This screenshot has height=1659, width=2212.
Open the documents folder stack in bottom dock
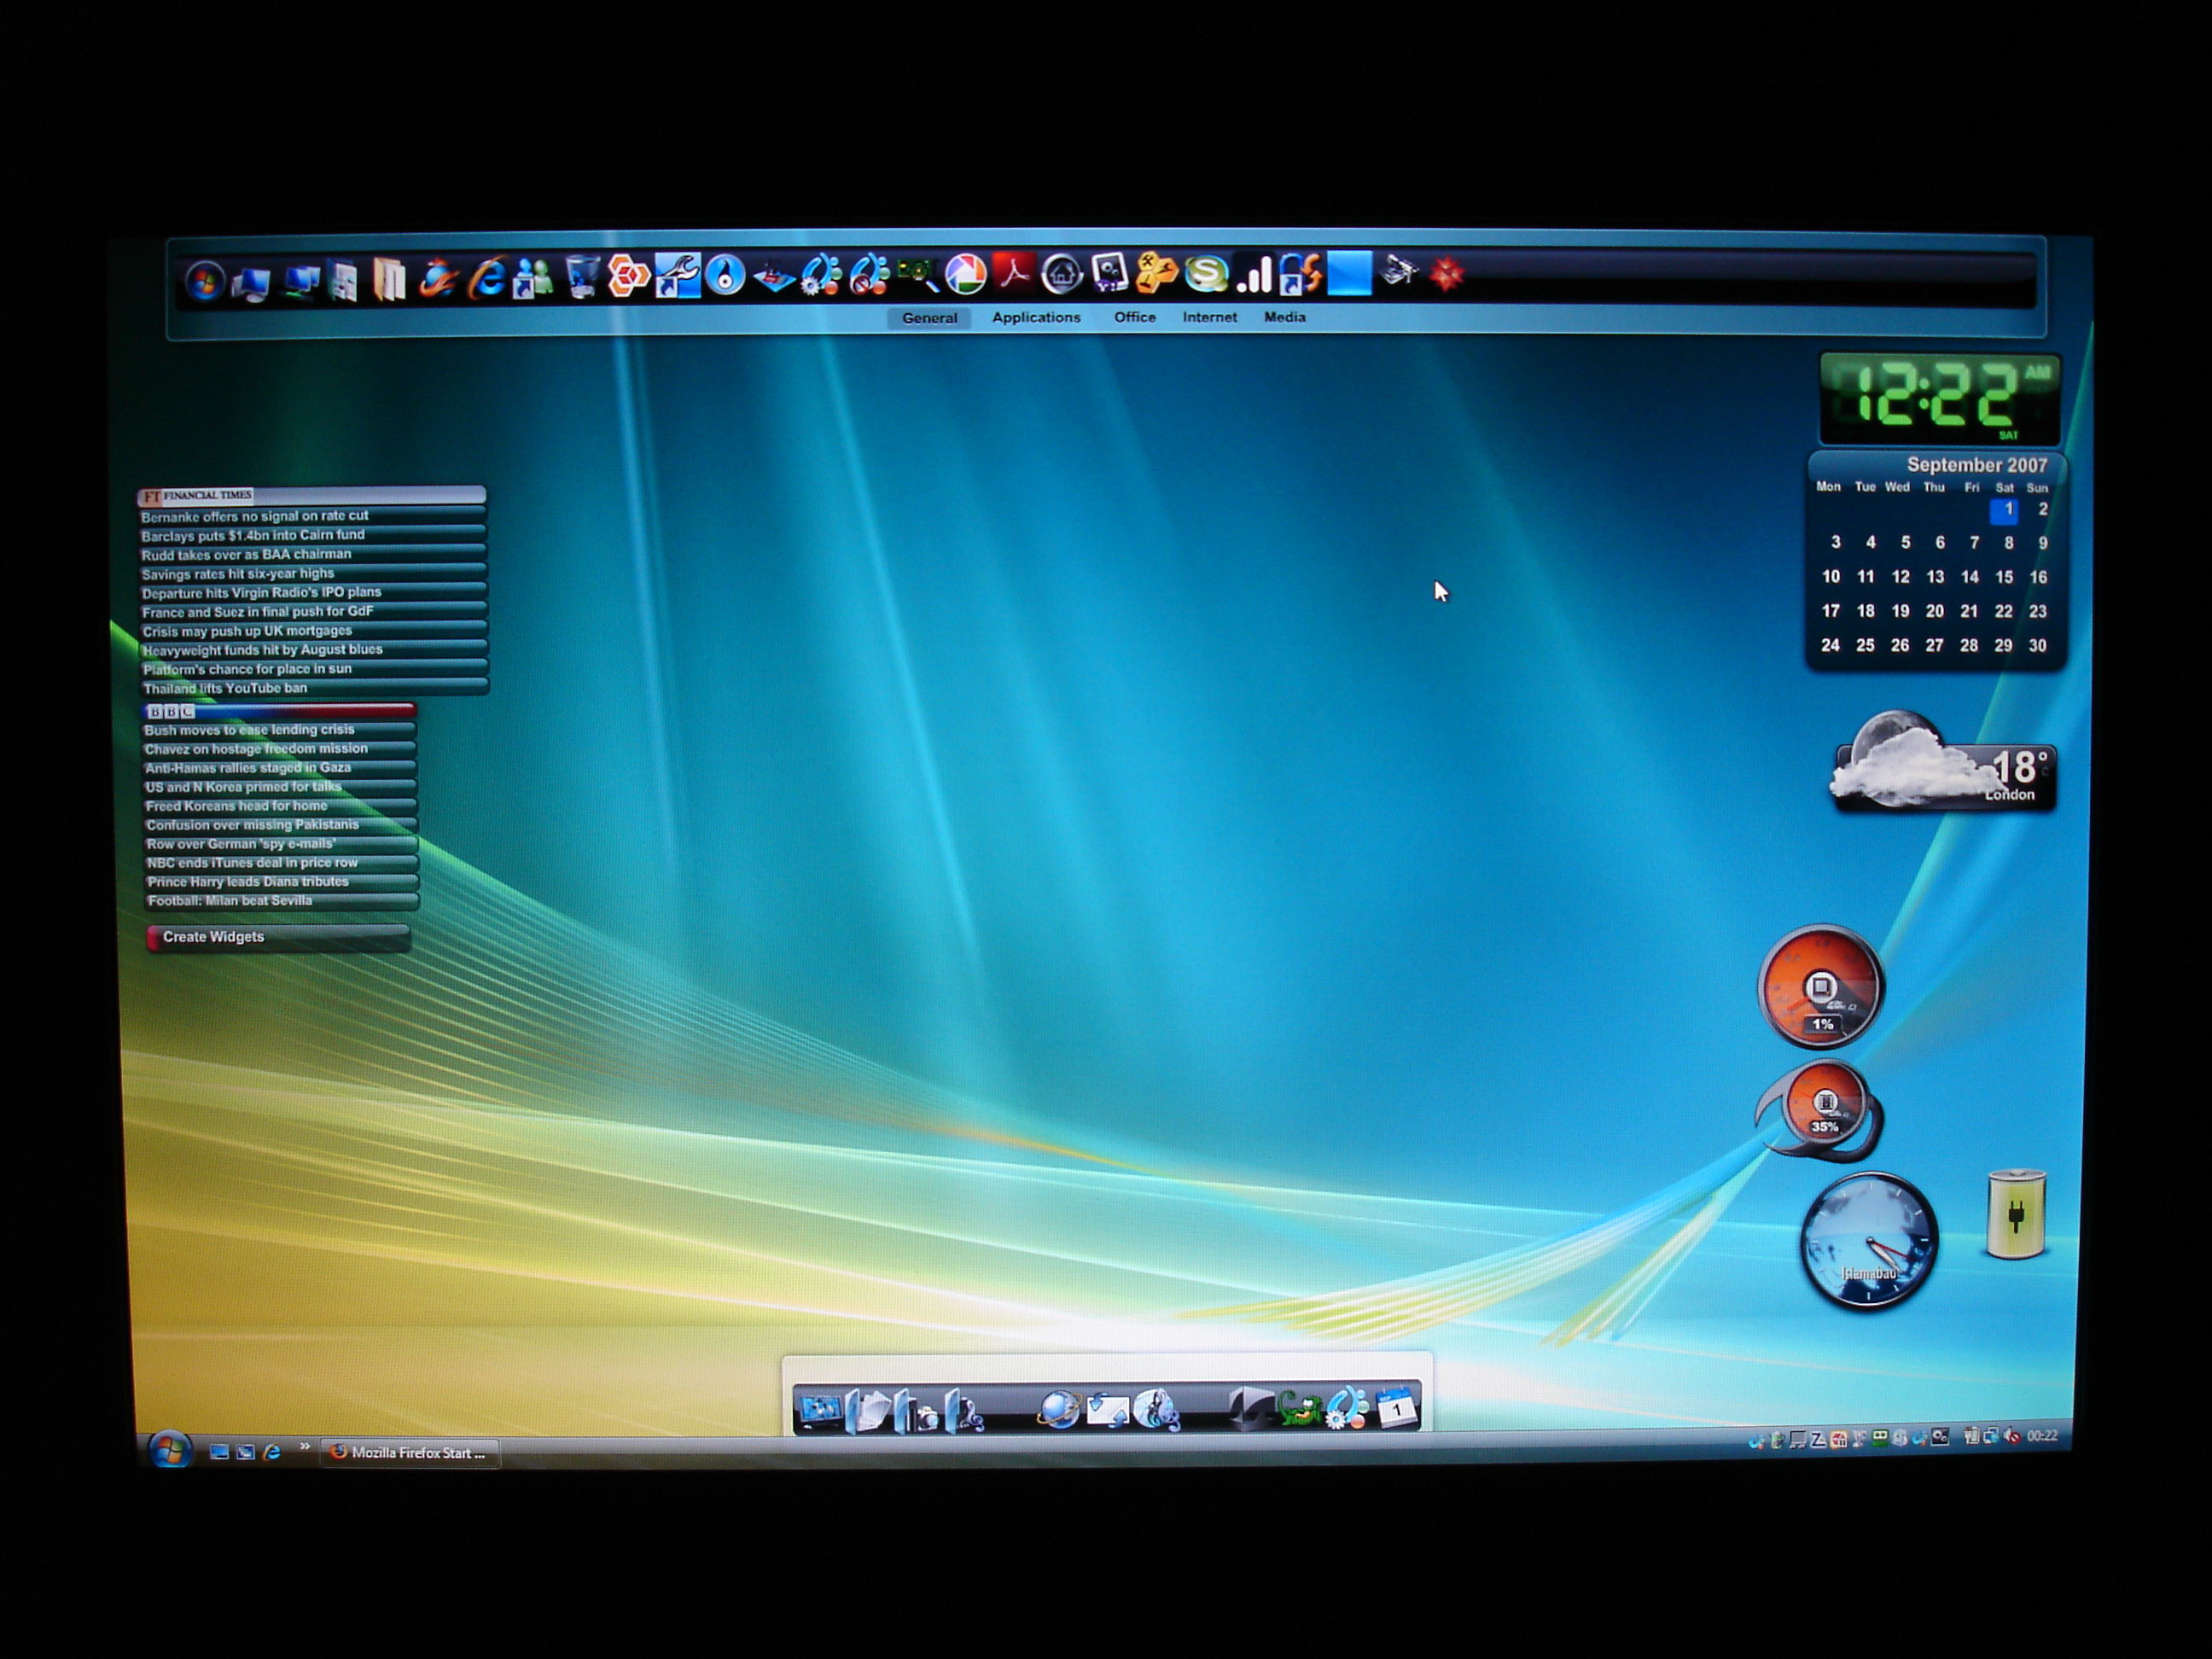tap(867, 1410)
